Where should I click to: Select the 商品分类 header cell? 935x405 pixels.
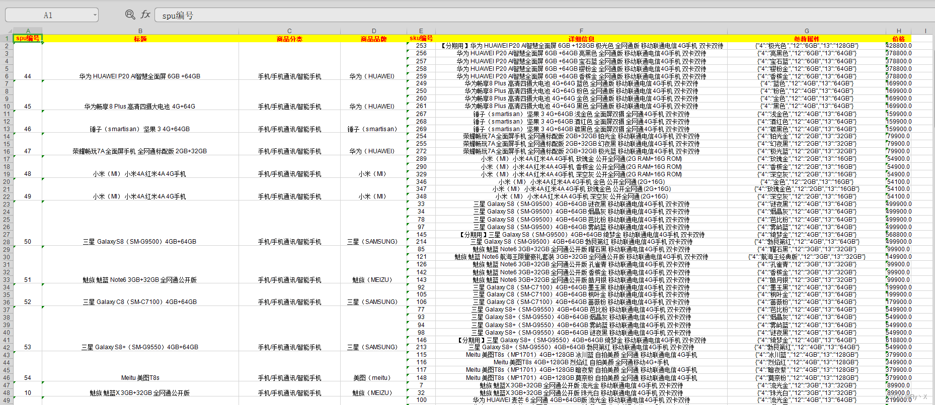289,39
